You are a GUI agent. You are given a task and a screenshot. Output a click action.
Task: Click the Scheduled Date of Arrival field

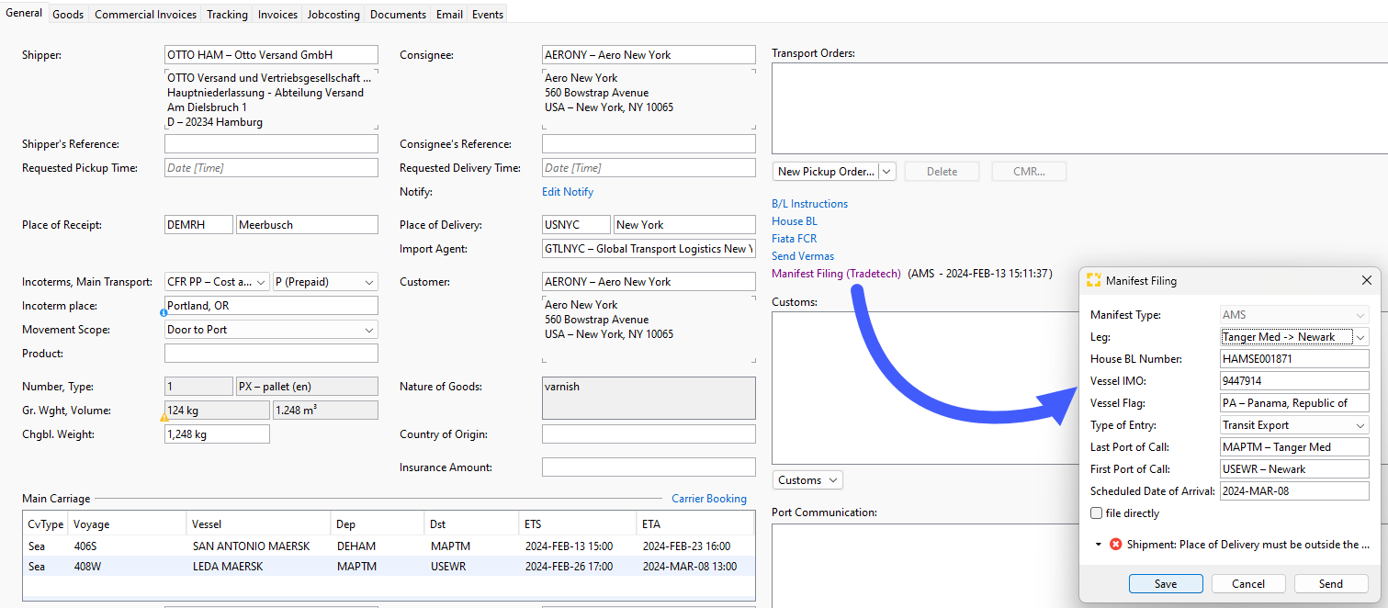point(1294,491)
